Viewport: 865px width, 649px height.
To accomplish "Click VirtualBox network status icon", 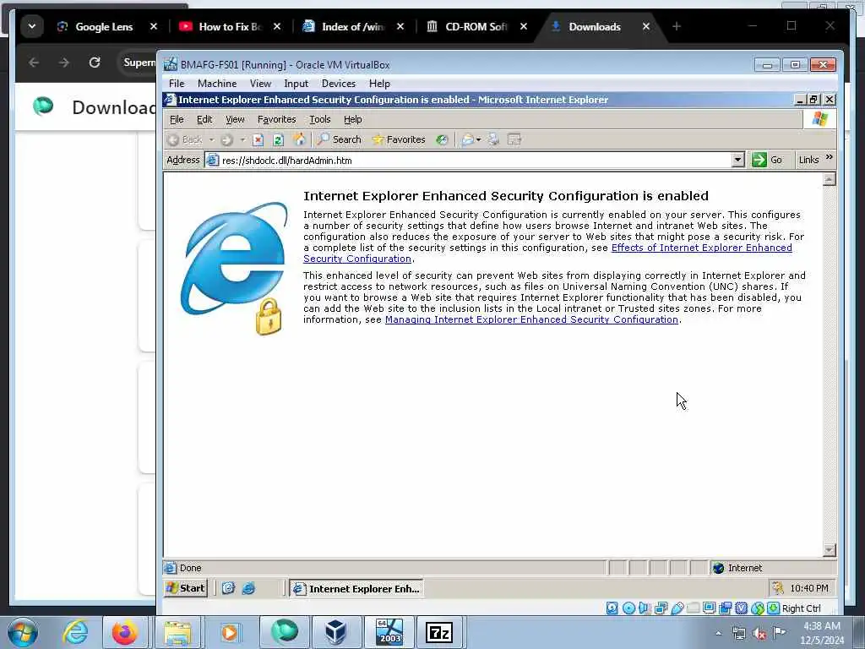I will coord(661,608).
